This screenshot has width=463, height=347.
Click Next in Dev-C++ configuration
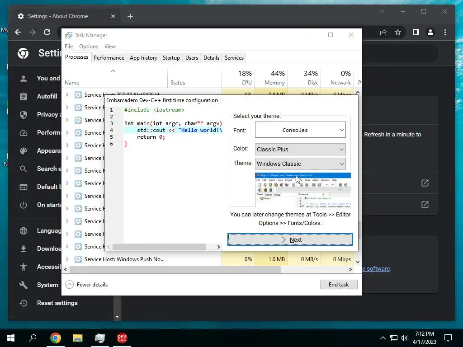[290, 239]
